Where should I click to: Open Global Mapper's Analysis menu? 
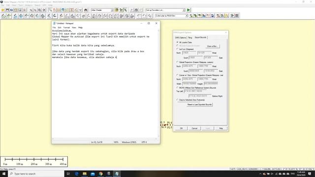[29, 5]
